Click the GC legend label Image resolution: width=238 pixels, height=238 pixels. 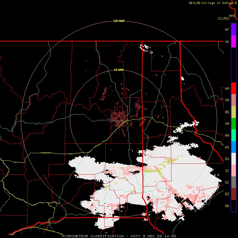click(227, 182)
